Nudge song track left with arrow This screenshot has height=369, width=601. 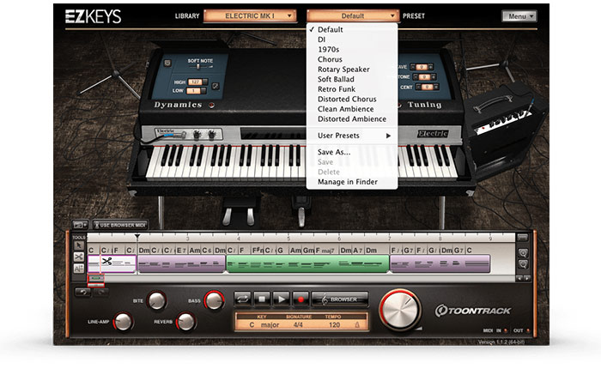click(519, 279)
